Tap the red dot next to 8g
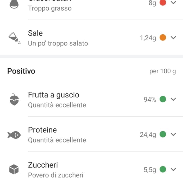The height and width of the screenshot is (183, 183). pyautogui.click(x=163, y=3)
